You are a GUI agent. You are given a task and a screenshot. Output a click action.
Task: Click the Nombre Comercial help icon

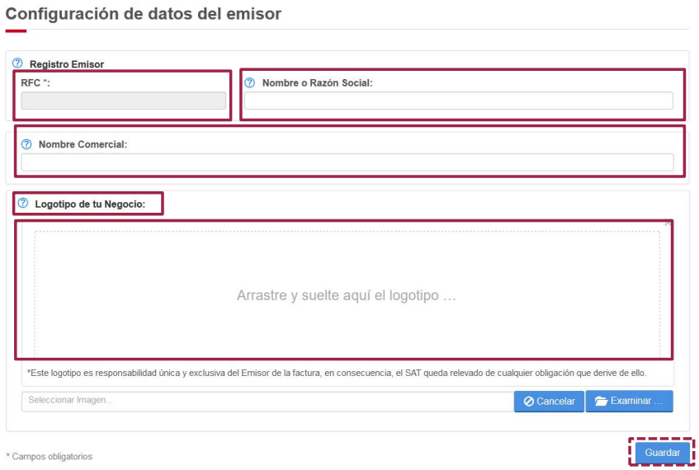26,144
